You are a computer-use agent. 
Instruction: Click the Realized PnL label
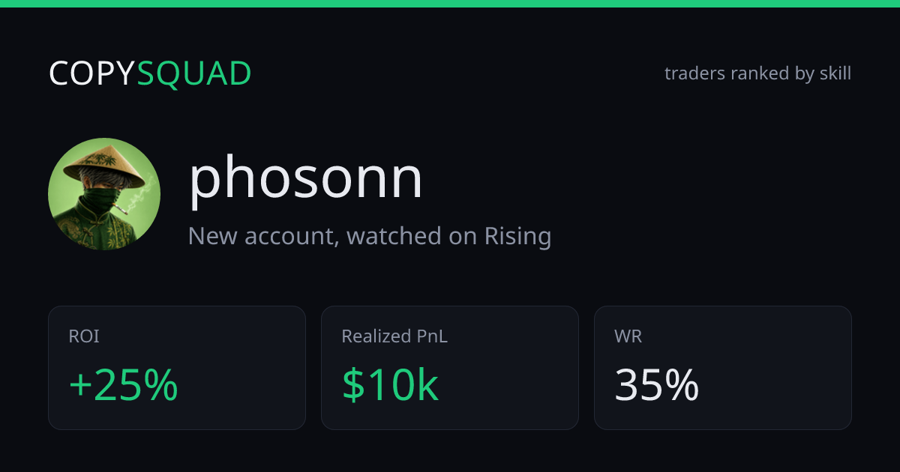coord(394,337)
